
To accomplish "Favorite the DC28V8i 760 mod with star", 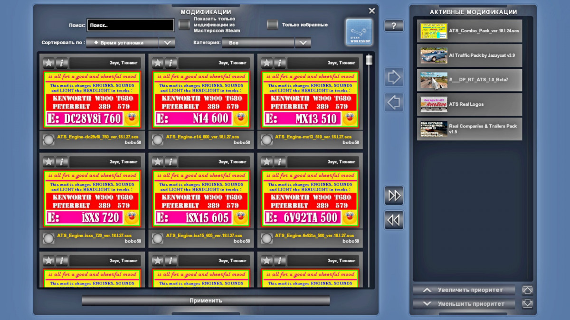I will pyautogui.click(x=49, y=63).
